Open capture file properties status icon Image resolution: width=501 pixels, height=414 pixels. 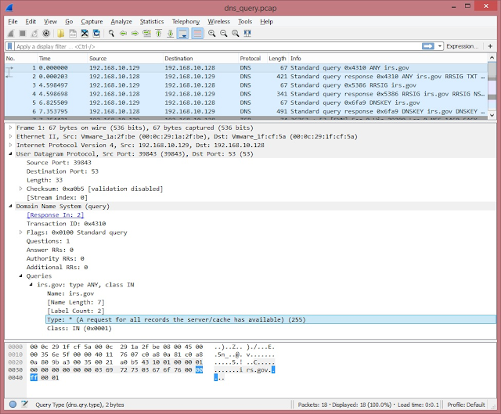(24, 405)
